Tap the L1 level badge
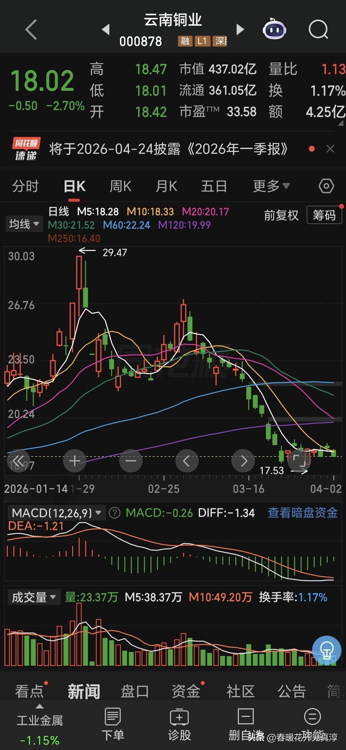 202,41
